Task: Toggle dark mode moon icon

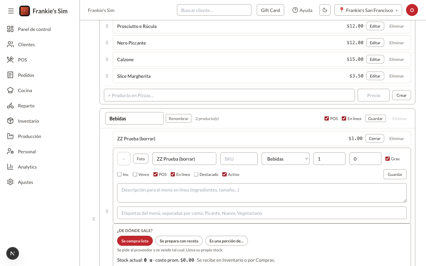Action: (325, 10)
